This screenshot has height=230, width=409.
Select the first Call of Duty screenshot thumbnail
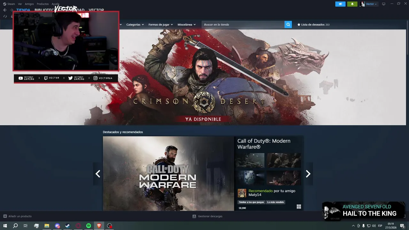pos(250,160)
